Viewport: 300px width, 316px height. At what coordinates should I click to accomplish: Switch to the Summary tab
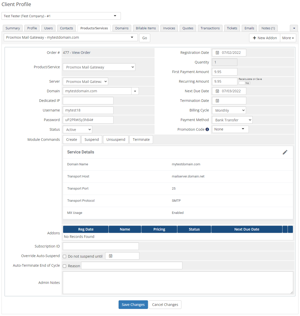coord(13,28)
